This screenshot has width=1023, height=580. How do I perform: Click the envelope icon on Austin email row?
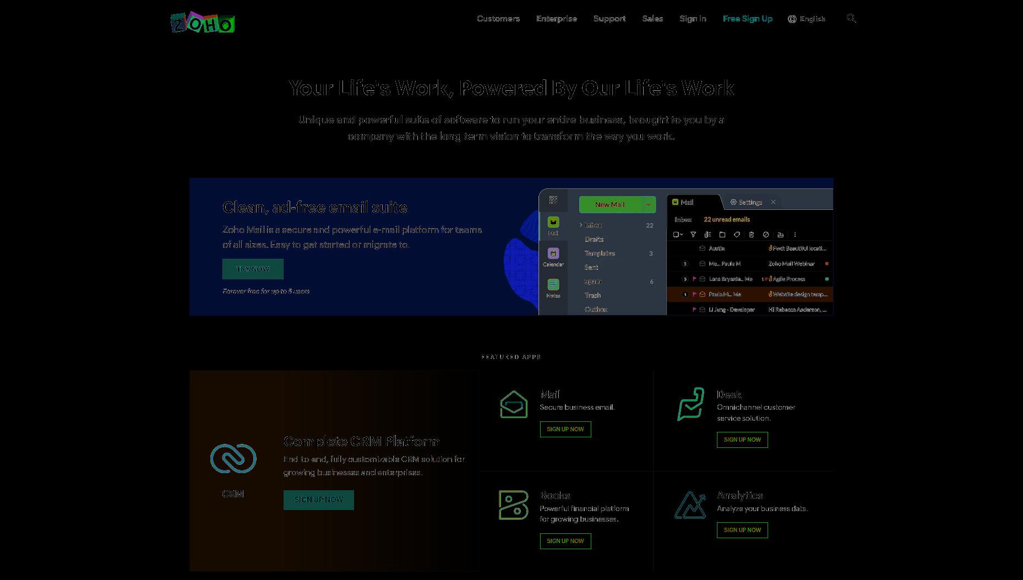[x=703, y=248]
